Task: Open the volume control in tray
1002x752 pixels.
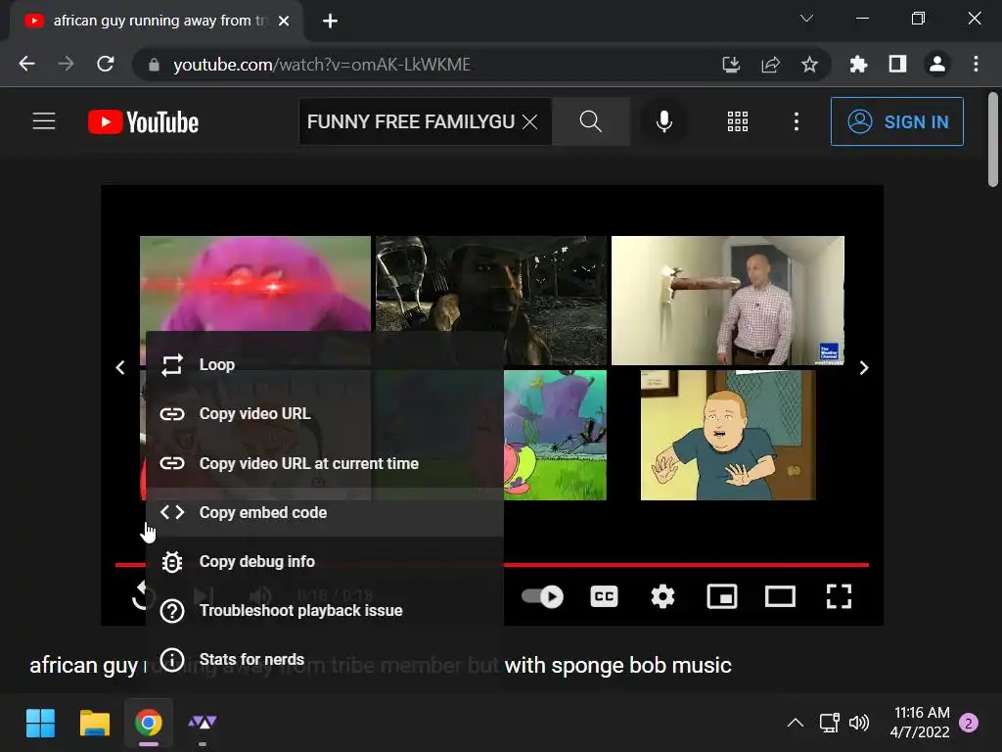Action: (x=859, y=724)
